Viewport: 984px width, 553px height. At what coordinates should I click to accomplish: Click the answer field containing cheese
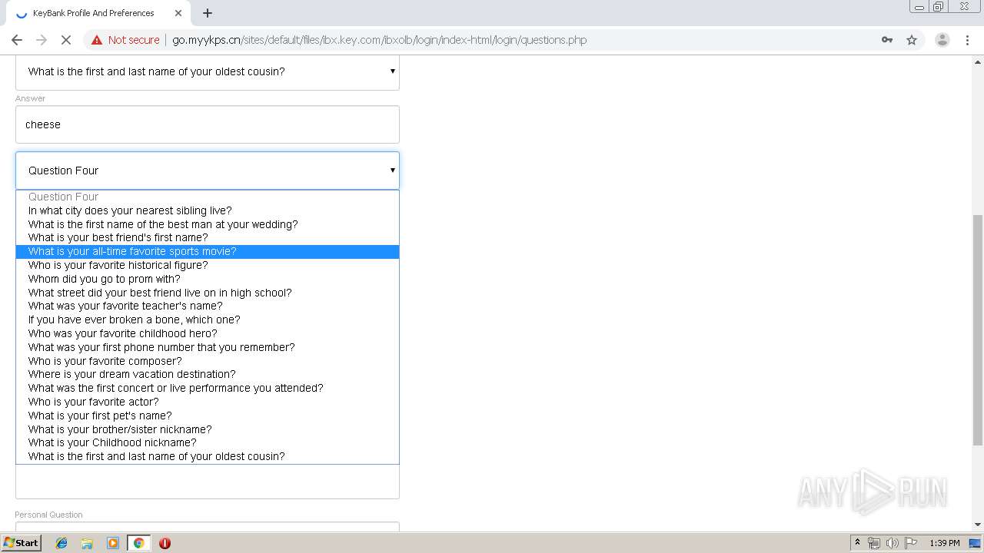point(208,124)
